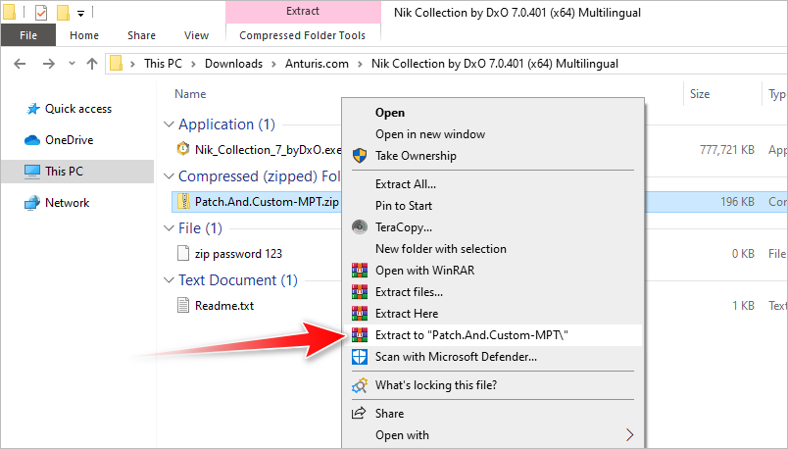Select the Readme.txt file
The height and width of the screenshot is (449, 788).
(223, 305)
